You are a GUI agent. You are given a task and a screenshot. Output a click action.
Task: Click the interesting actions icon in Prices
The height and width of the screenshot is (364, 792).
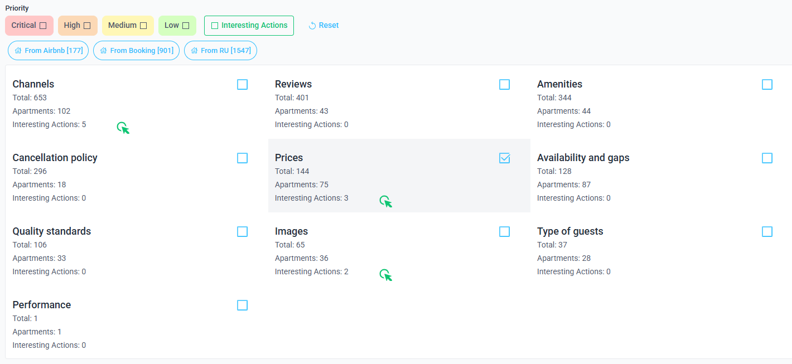pyautogui.click(x=386, y=202)
